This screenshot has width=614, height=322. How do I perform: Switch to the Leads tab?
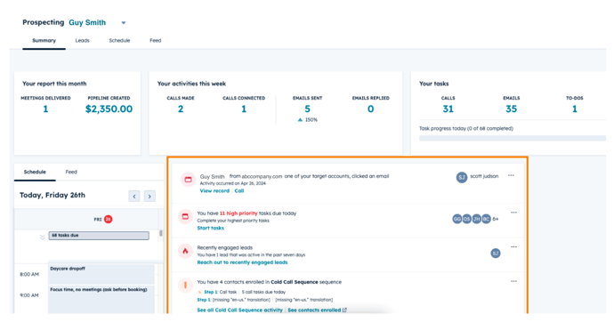82,40
